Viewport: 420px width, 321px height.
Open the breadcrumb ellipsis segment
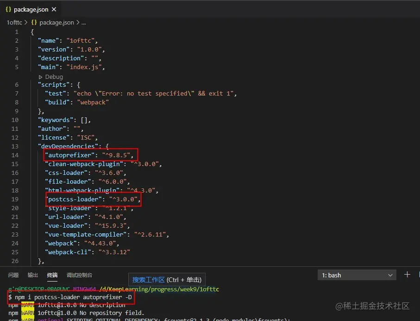tap(83, 23)
